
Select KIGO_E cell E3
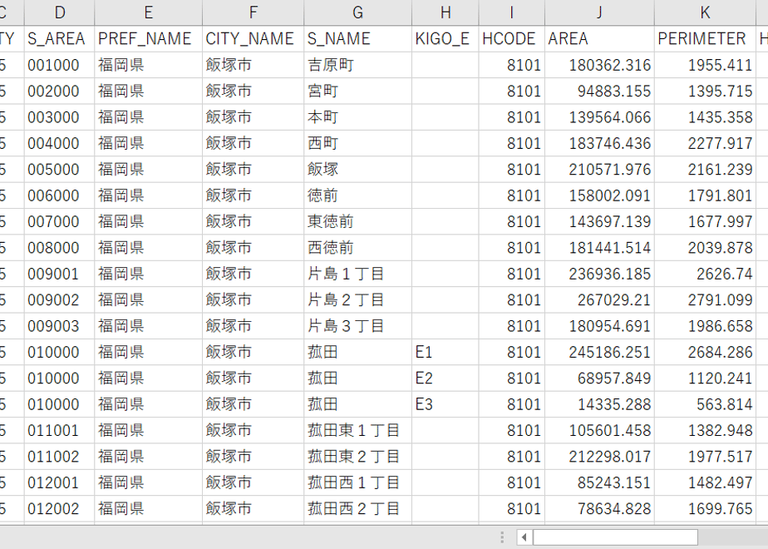click(x=446, y=404)
